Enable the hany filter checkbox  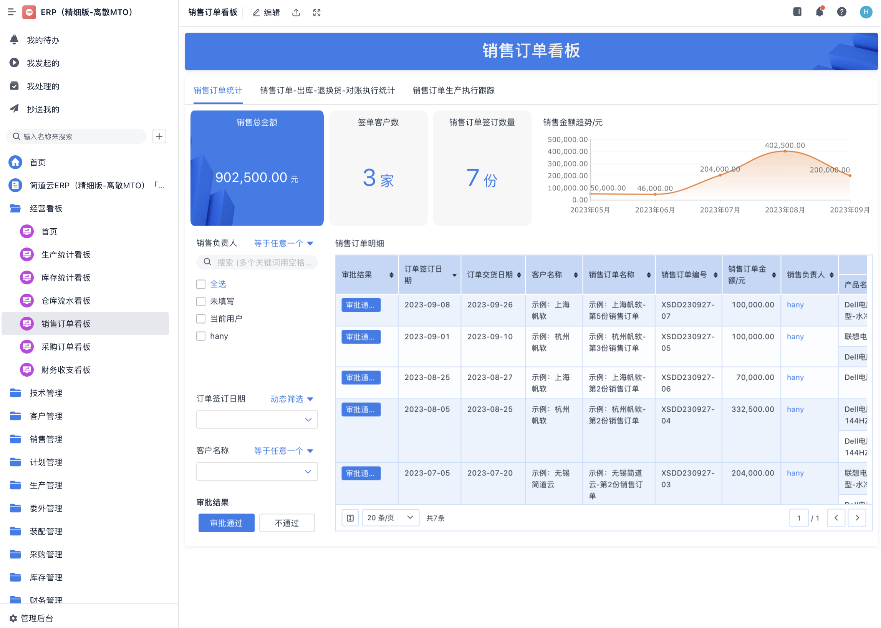click(x=201, y=336)
